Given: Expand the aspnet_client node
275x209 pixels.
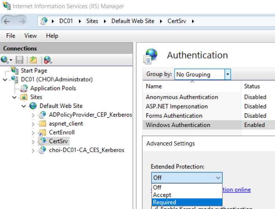Looking at the screenshot, I should click(x=33, y=124).
